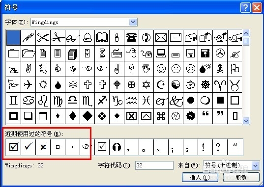Pick the Scorpio zodiac symbol
Image resolution: width=264 pixels, height=187 pixels.
tap(88, 101)
